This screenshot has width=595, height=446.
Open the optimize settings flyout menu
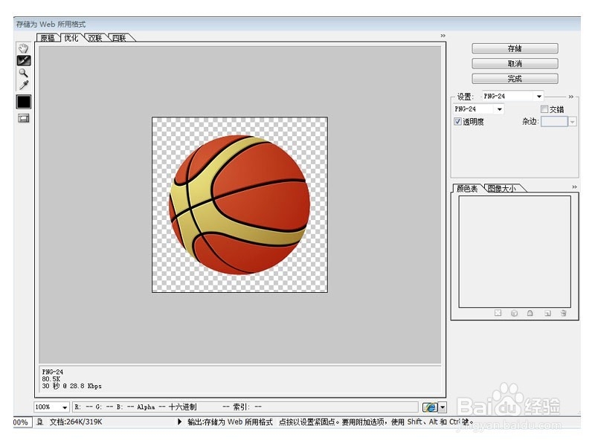tap(571, 97)
